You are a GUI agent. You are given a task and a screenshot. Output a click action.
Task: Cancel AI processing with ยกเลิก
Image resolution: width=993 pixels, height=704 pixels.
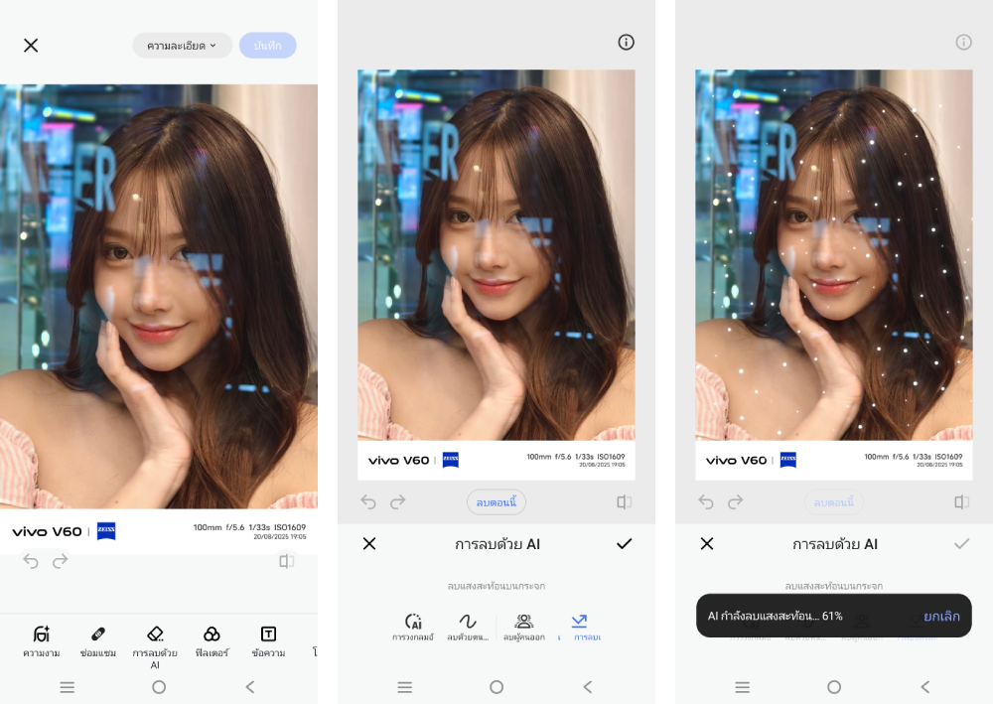pos(941,616)
